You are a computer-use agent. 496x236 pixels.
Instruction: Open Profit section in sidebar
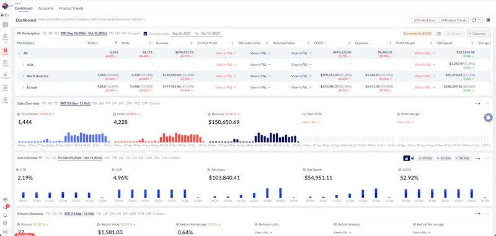[5, 100]
